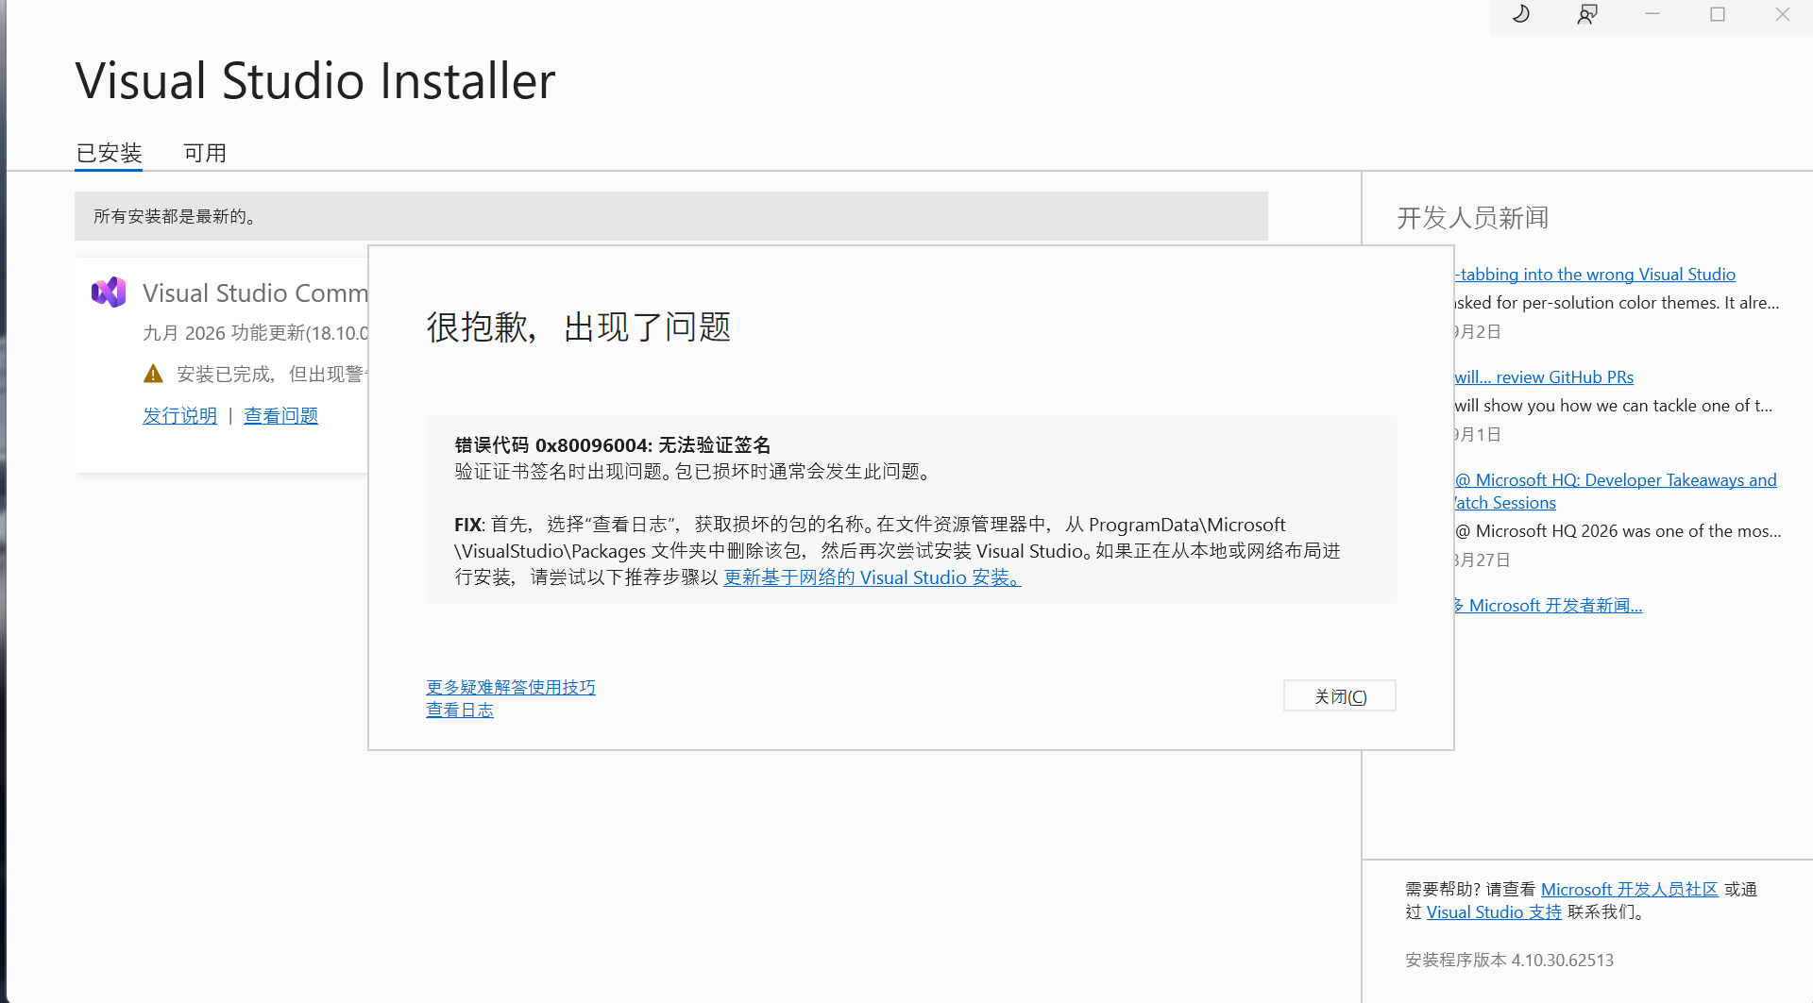Click the 很抱歉，出现了问题 dialog heading
Screen dimensions: 1813x1003
tap(579, 327)
